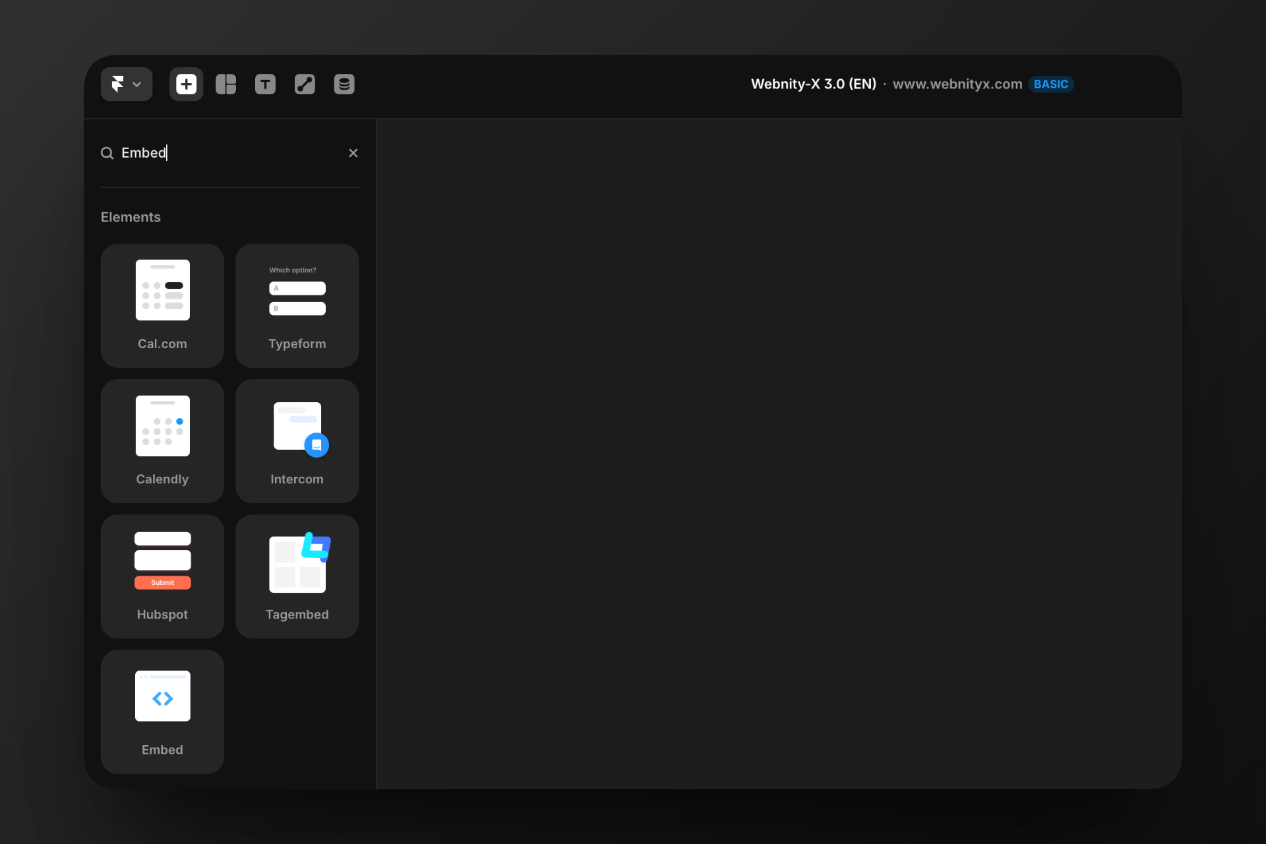The width and height of the screenshot is (1266, 844).
Task: Clear the Embed search query
Action: (353, 153)
